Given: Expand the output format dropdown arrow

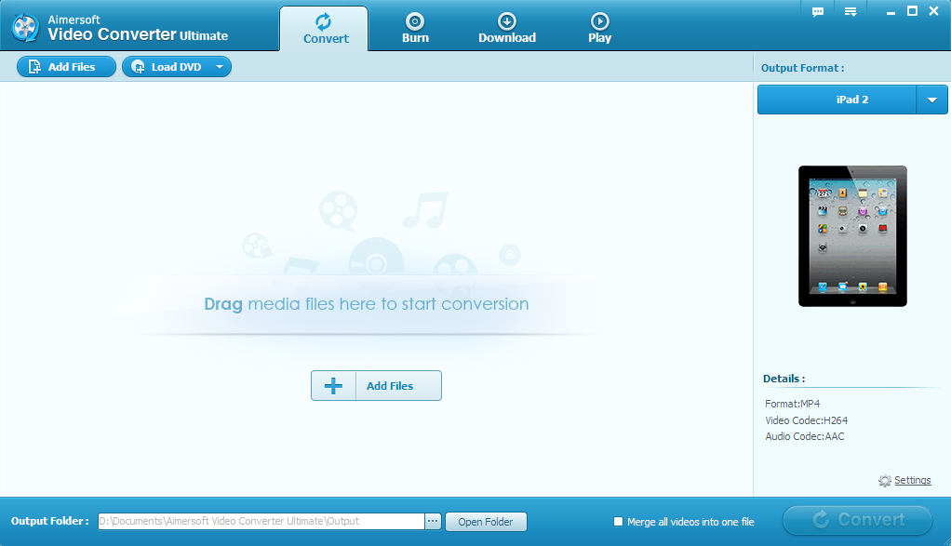Looking at the screenshot, I should pyautogui.click(x=932, y=100).
